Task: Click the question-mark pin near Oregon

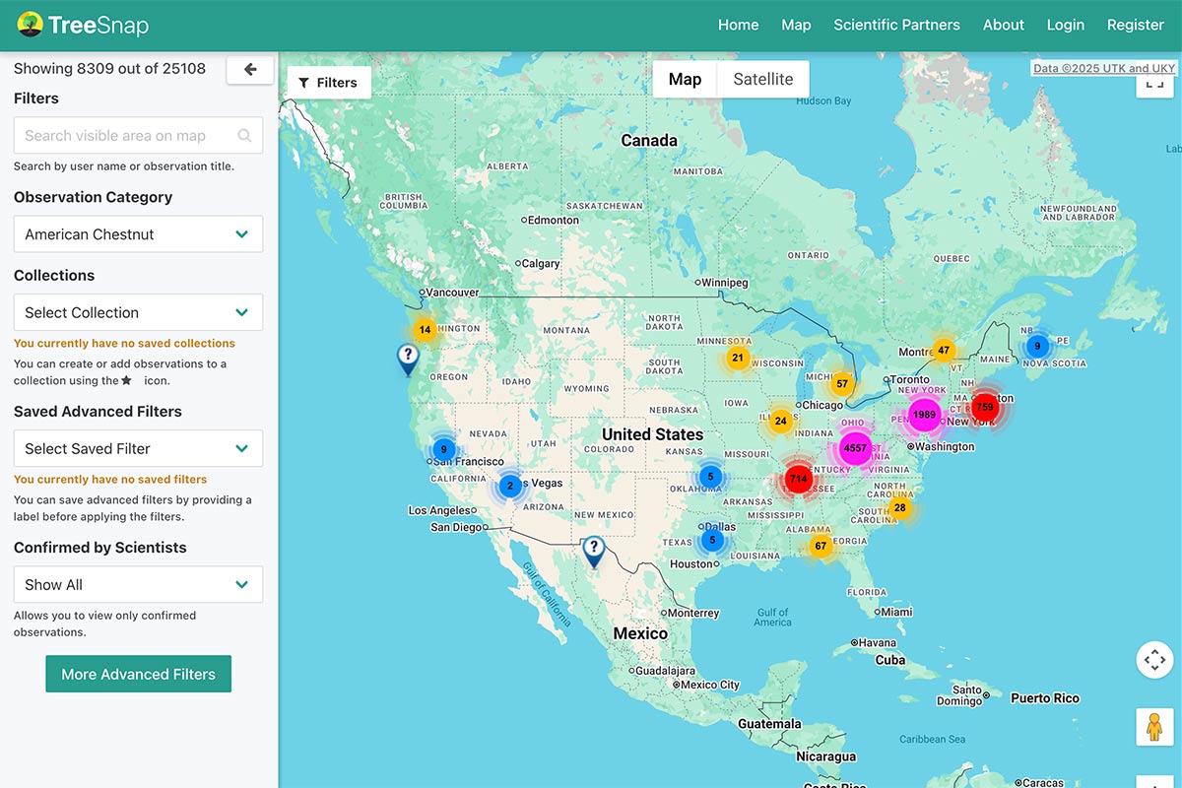Action: point(407,357)
